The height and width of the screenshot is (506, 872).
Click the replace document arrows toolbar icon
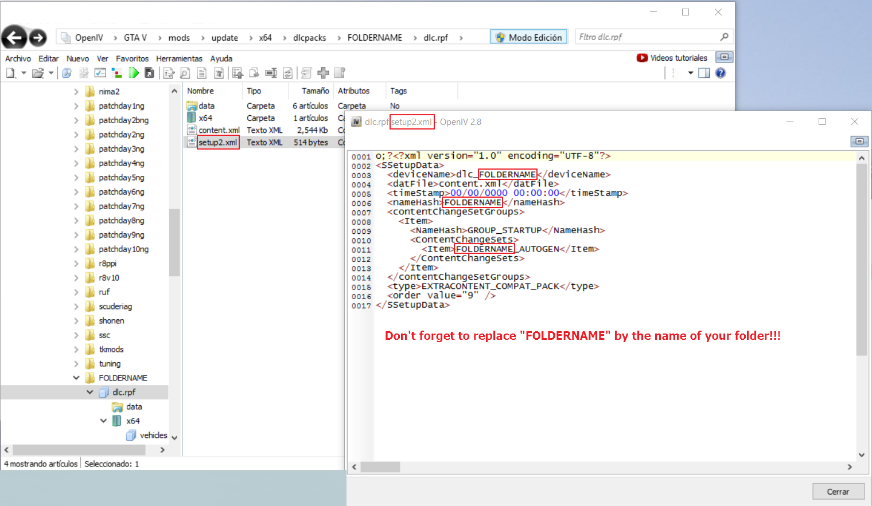tap(287, 73)
